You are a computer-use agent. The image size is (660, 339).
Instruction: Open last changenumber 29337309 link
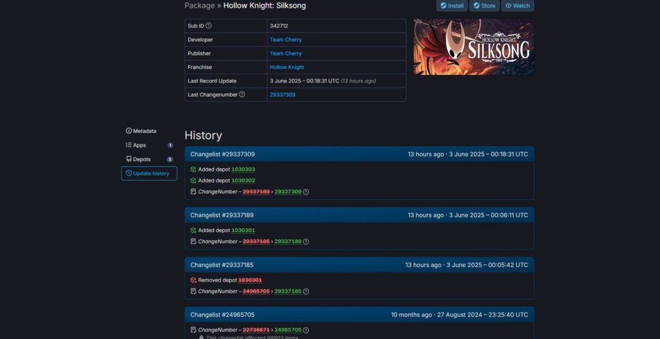(x=282, y=95)
